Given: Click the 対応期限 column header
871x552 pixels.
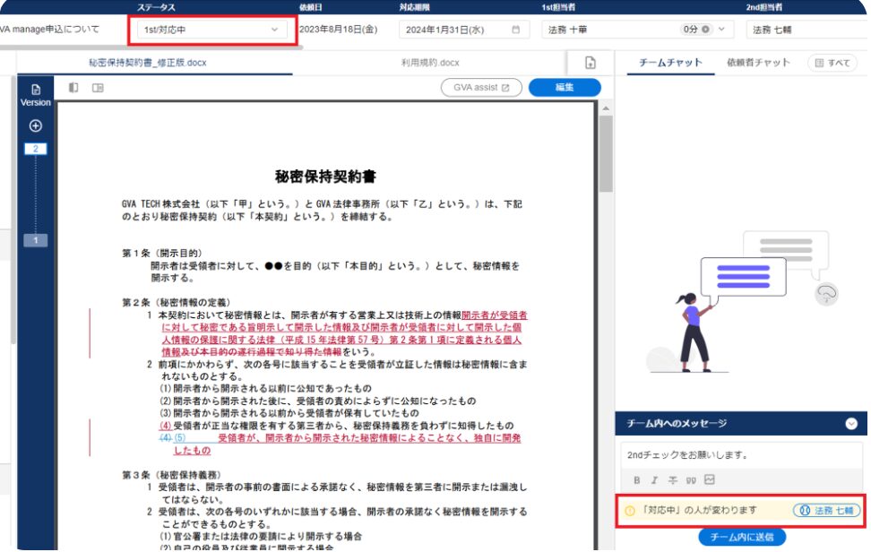Looking at the screenshot, I should click(x=414, y=7).
